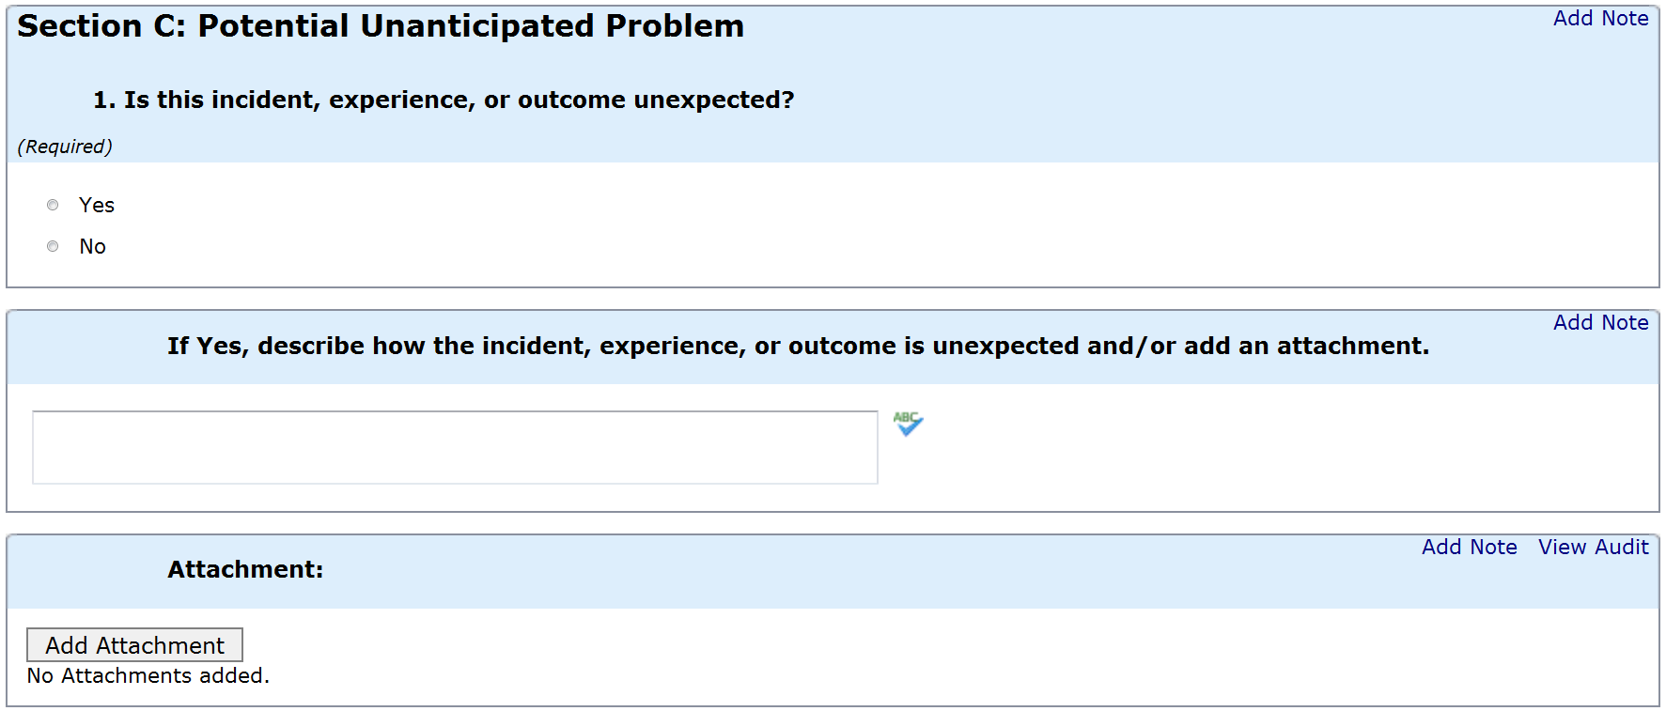
Task: Click the Attachment: heading label
Action: tap(245, 570)
